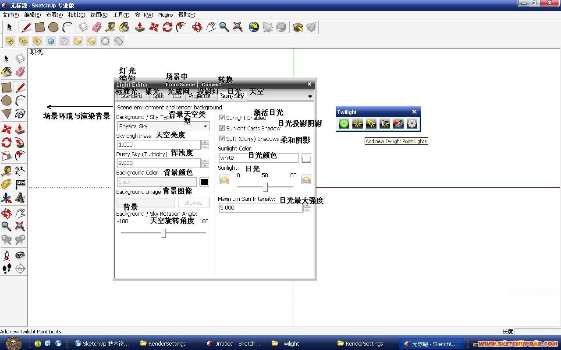Click the O tag icon in second toolbar row
The height and width of the screenshot is (350, 561).
[23, 41]
